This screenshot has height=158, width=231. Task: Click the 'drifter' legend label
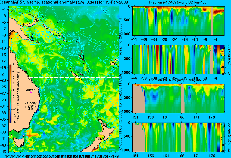[x=30, y=90]
